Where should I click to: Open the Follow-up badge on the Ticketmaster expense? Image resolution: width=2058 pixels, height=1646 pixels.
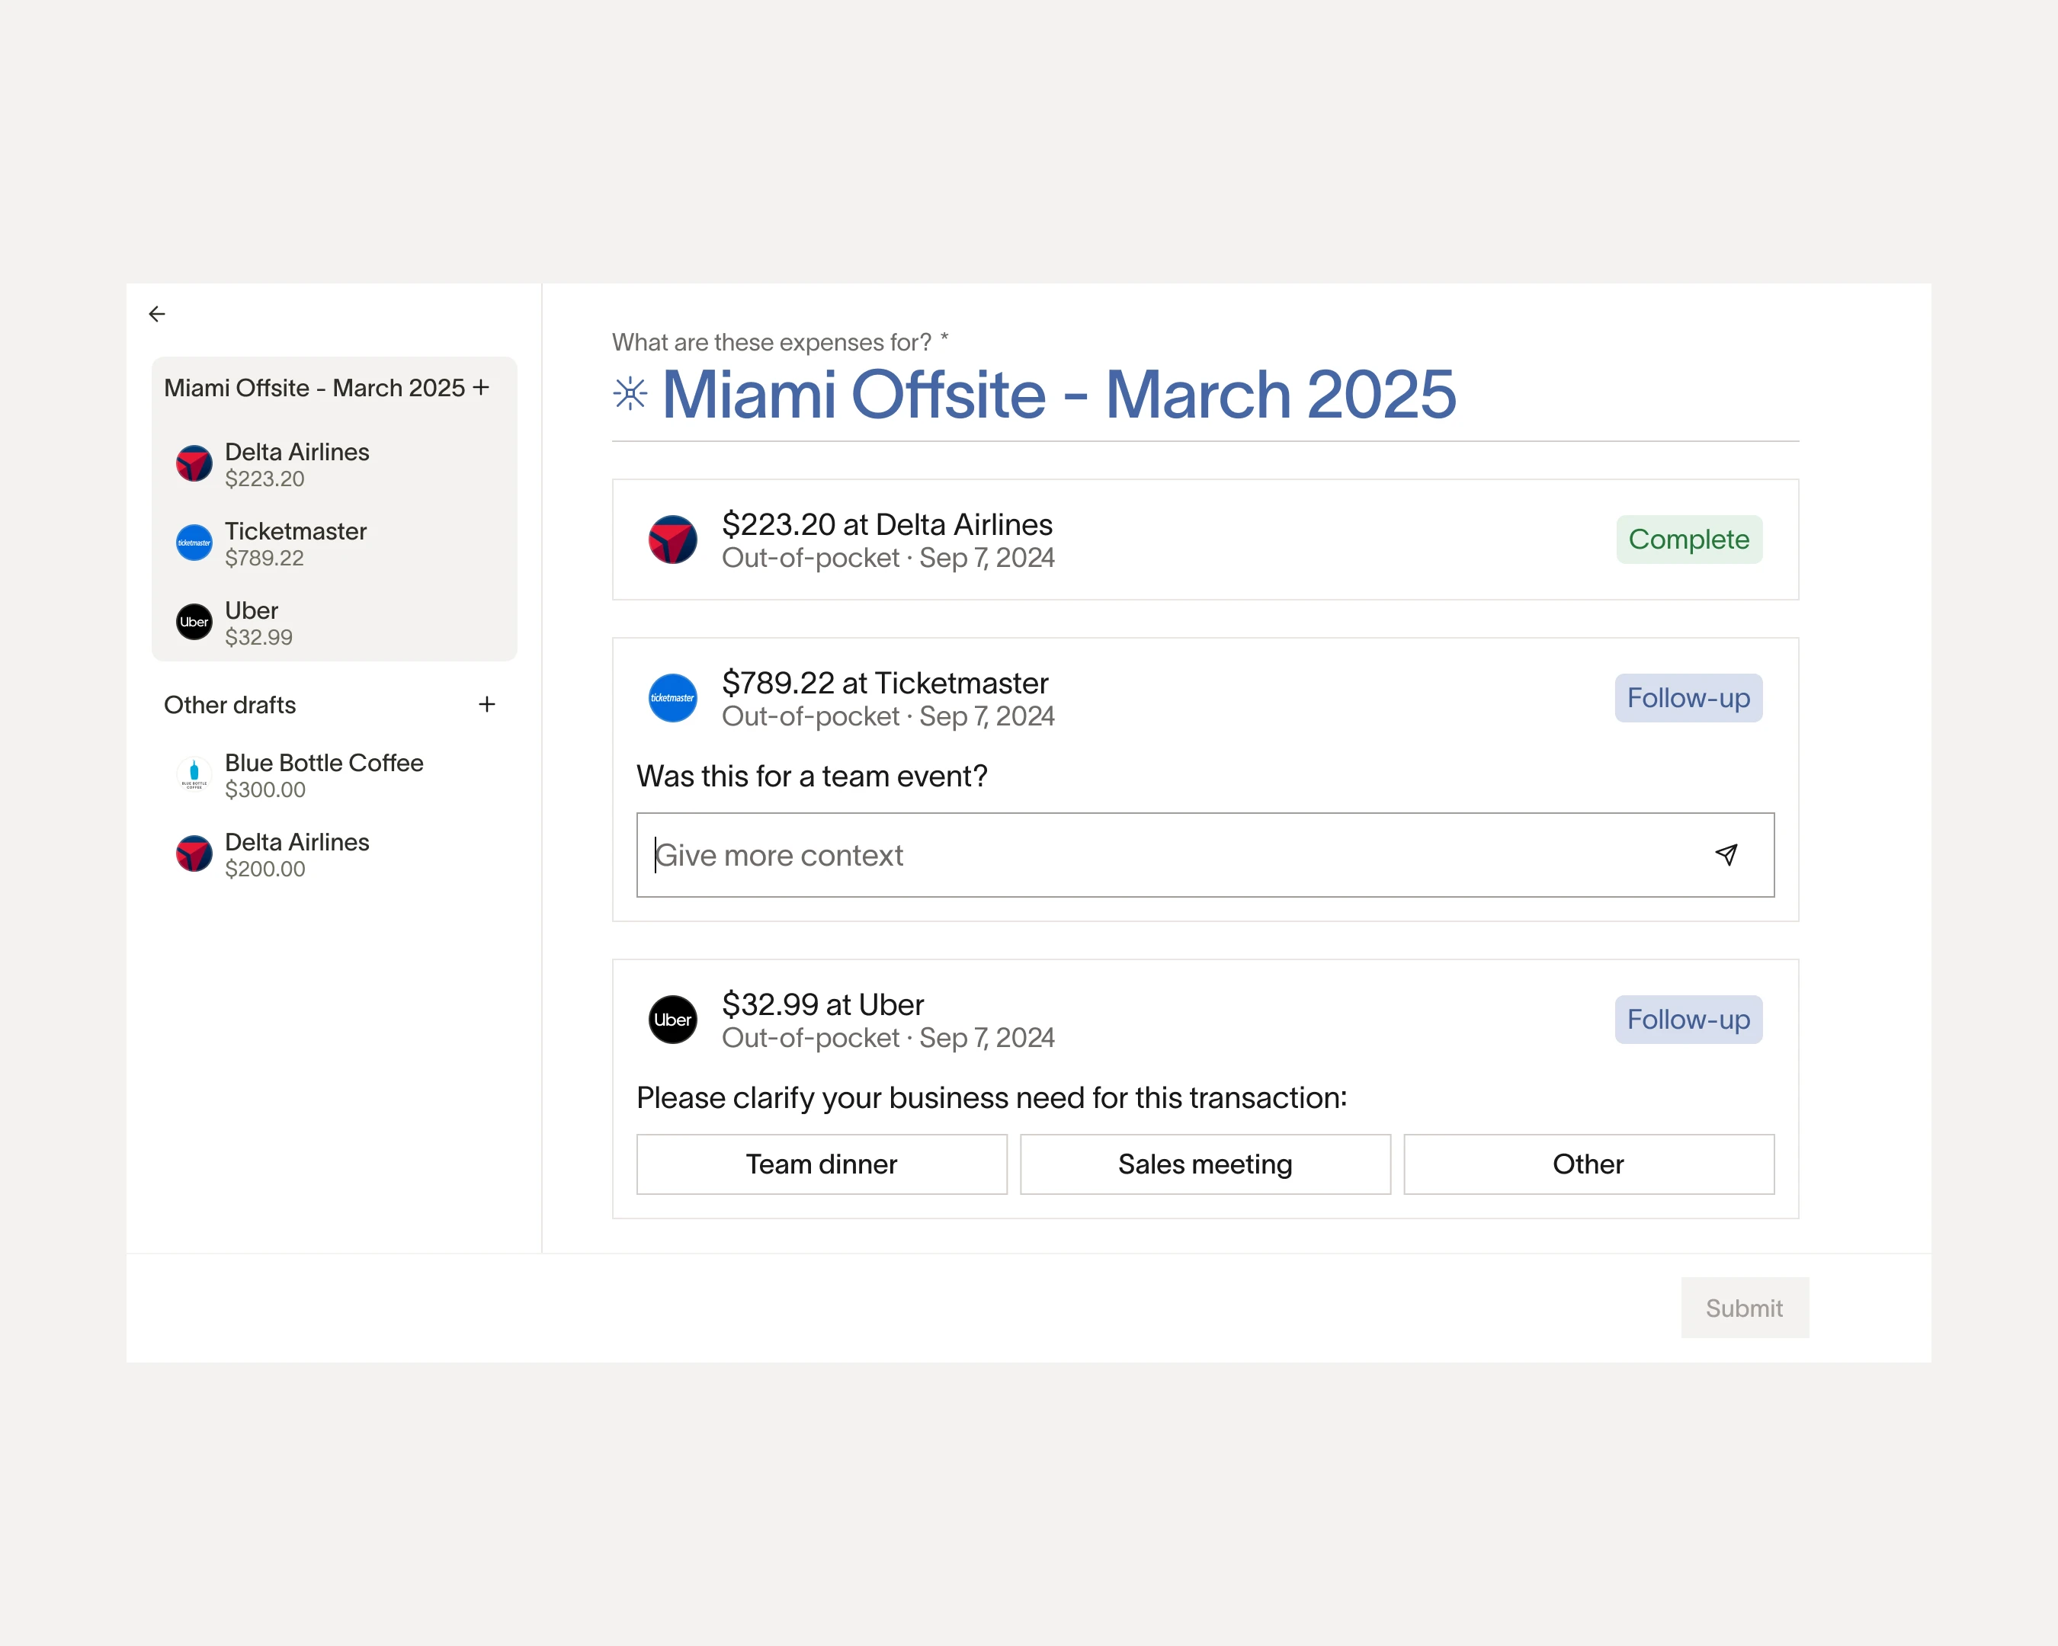click(1688, 697)
